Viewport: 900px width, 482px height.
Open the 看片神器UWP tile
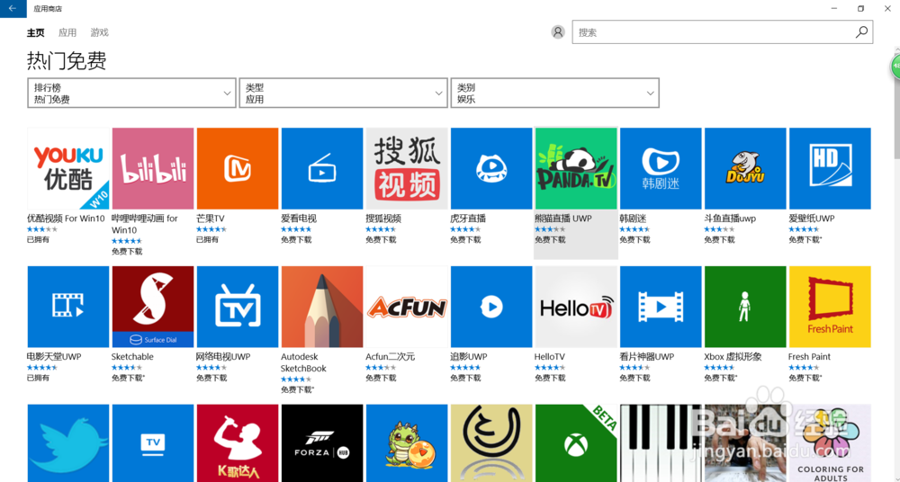tap(661, 307)
